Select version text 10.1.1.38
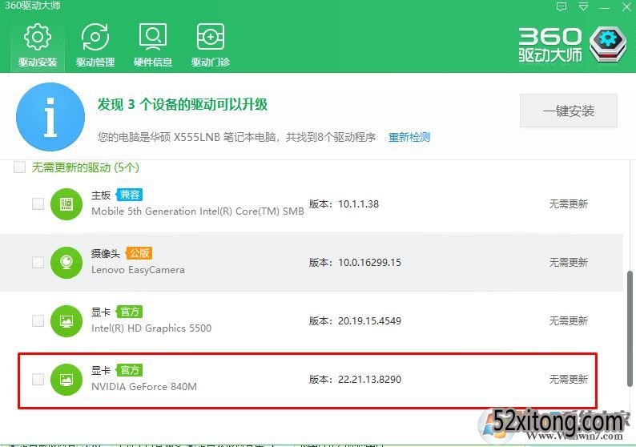 pos(359,204)
